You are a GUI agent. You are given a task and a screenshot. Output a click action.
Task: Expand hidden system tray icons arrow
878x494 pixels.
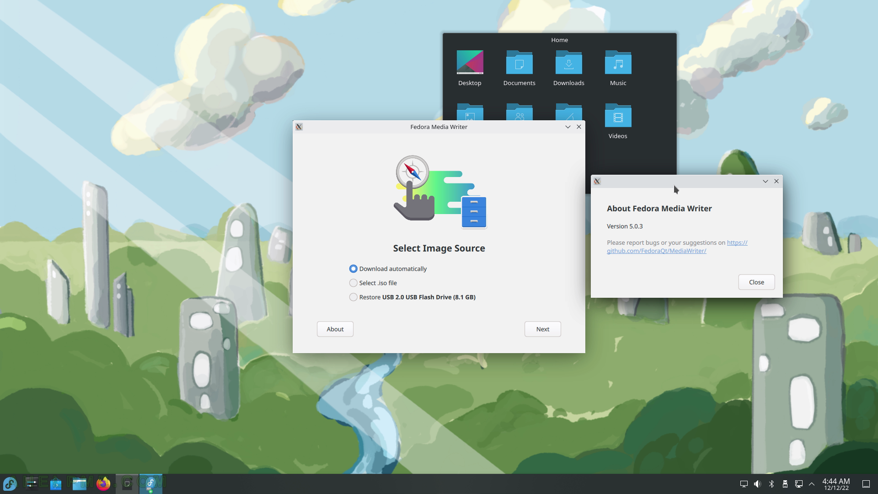[x=812, y=484]
